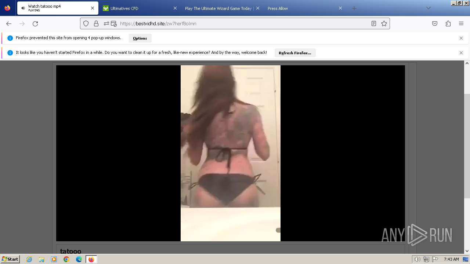Image resolution: width=470 pixels, height=264 pixels.
Task: Open the Firefox application menu
Action: pos(461,23)
